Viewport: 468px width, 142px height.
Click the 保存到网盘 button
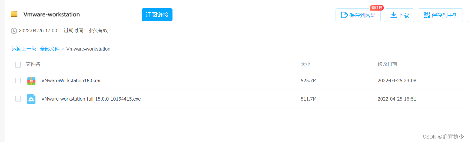coord(358,15)
